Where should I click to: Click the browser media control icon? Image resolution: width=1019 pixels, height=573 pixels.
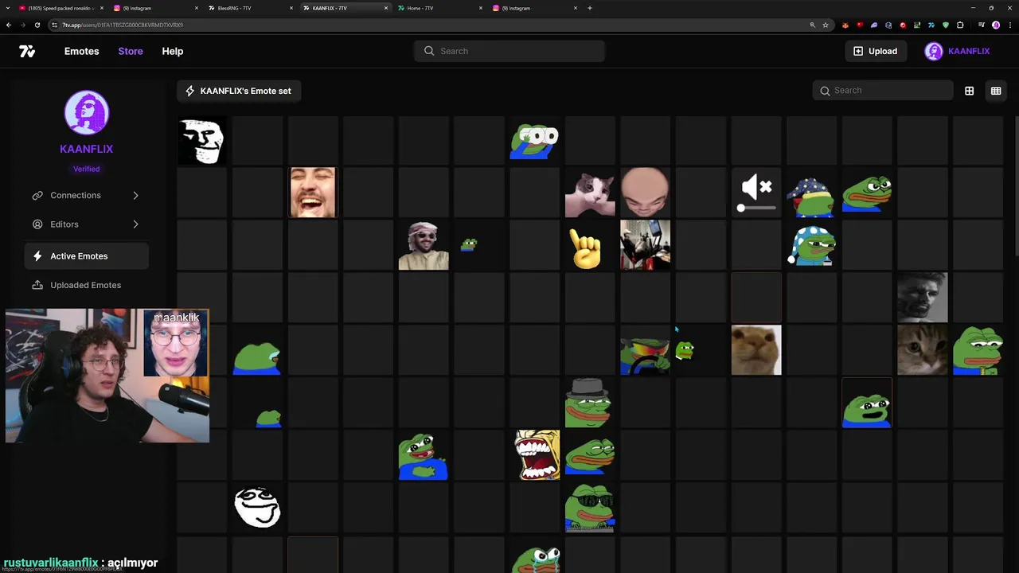(x=982, y=25)
